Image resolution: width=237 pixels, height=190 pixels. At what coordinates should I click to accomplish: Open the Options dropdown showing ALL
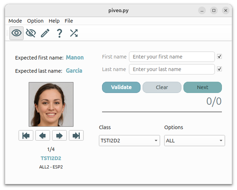click(x=194, y=141)
